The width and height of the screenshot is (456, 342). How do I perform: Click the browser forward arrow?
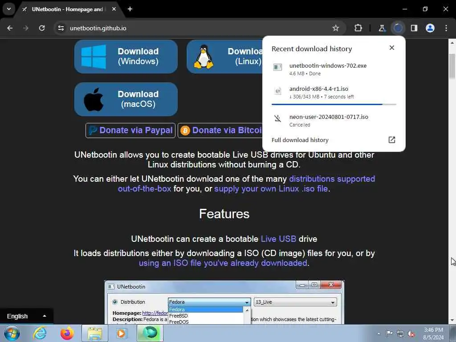26,28
